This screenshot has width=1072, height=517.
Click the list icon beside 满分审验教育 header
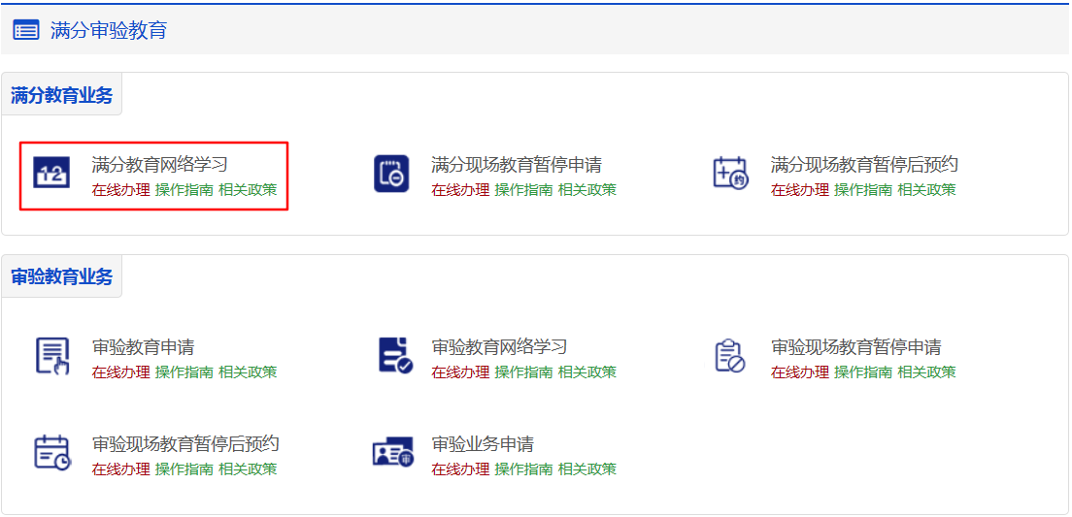pos(26,30)
